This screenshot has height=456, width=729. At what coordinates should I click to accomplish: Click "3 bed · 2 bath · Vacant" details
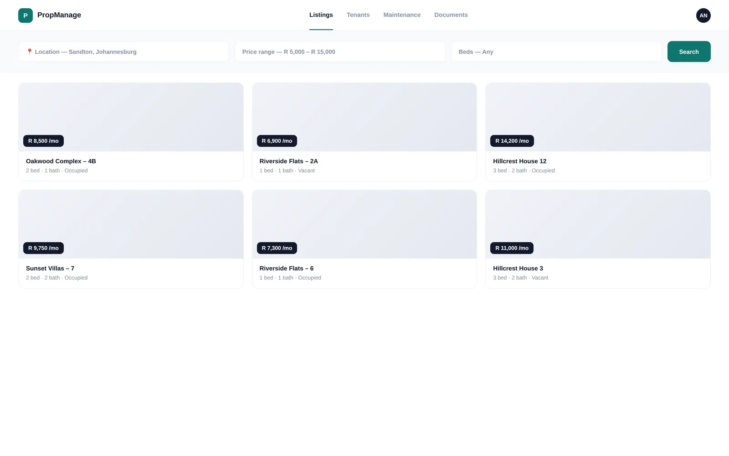pyautogui.click(x=521, y=278)
